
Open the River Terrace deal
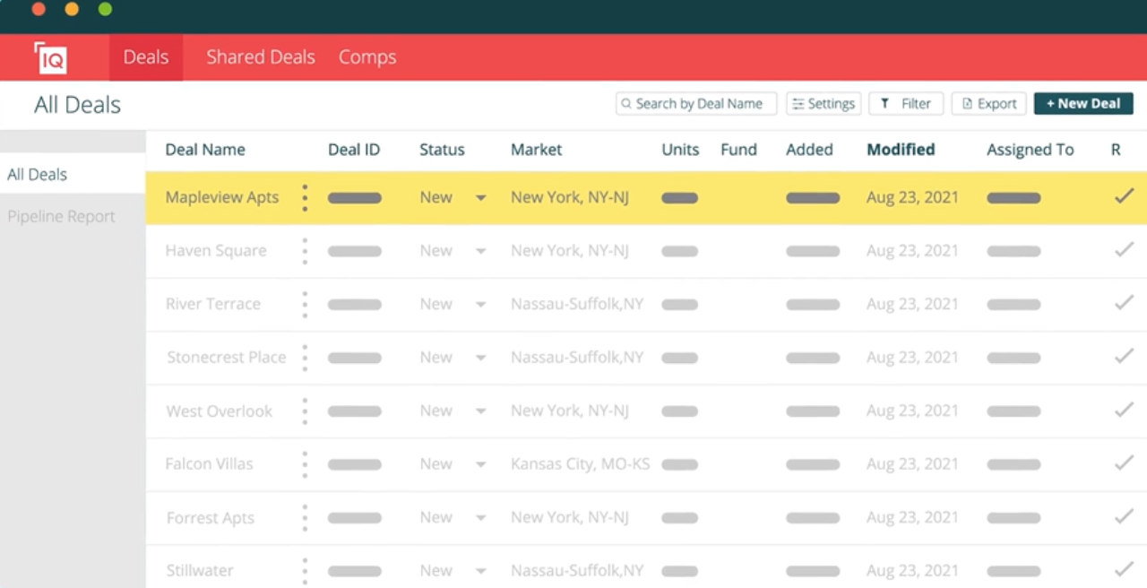pyautogui.click(x=213, y=305)
